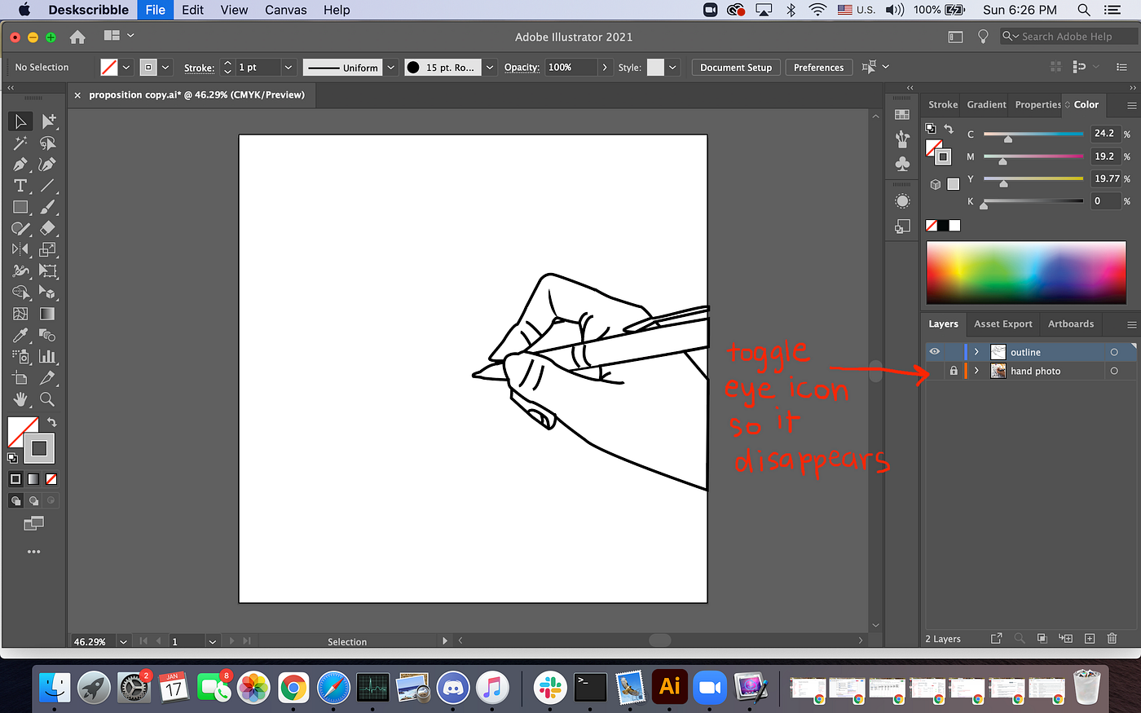1141x713 pixels.
Task: Activate the Zoom tool
Action: click(46, 399)
